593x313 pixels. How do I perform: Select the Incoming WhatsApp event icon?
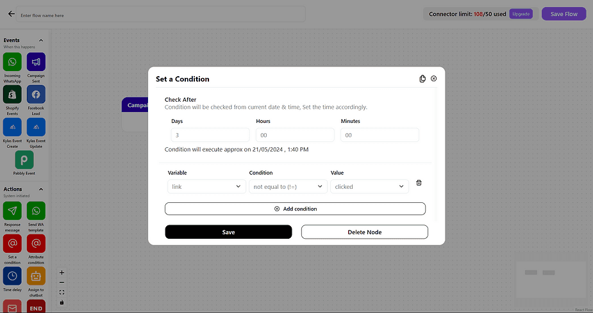pos(12,62)
